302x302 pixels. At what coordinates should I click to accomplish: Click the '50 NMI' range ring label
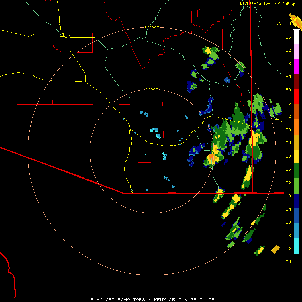(x=152, y=89)
